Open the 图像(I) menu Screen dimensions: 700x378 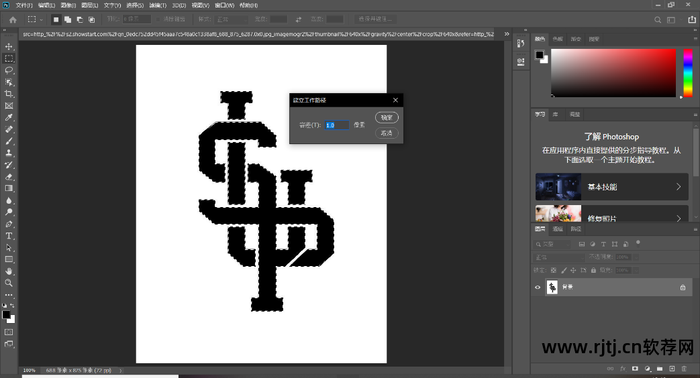pyautogui.click(x=68, y=5)
